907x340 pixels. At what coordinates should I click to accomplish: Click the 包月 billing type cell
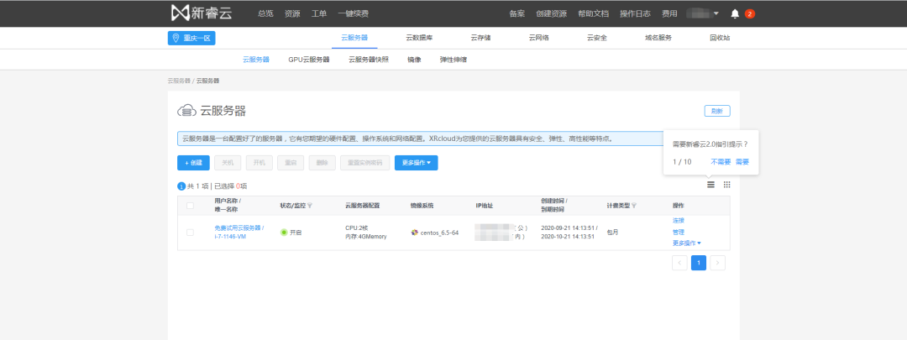tap(612, 233)
